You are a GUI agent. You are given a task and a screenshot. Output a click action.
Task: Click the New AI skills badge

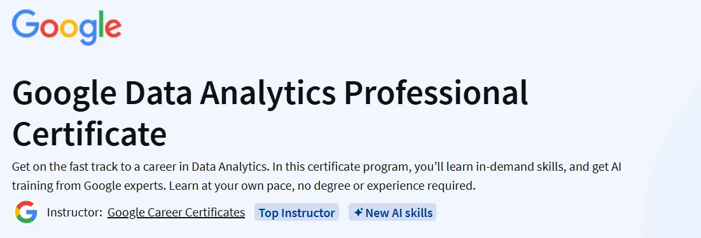392,213
